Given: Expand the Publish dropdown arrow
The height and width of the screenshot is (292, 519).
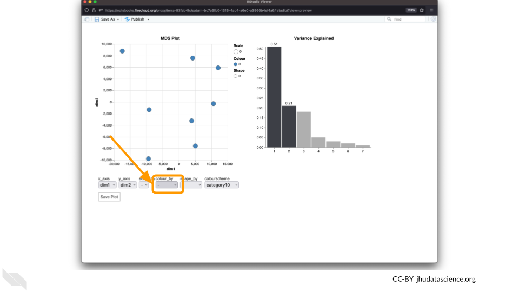Looking at the screenshot, I should [x=148, y=19].
